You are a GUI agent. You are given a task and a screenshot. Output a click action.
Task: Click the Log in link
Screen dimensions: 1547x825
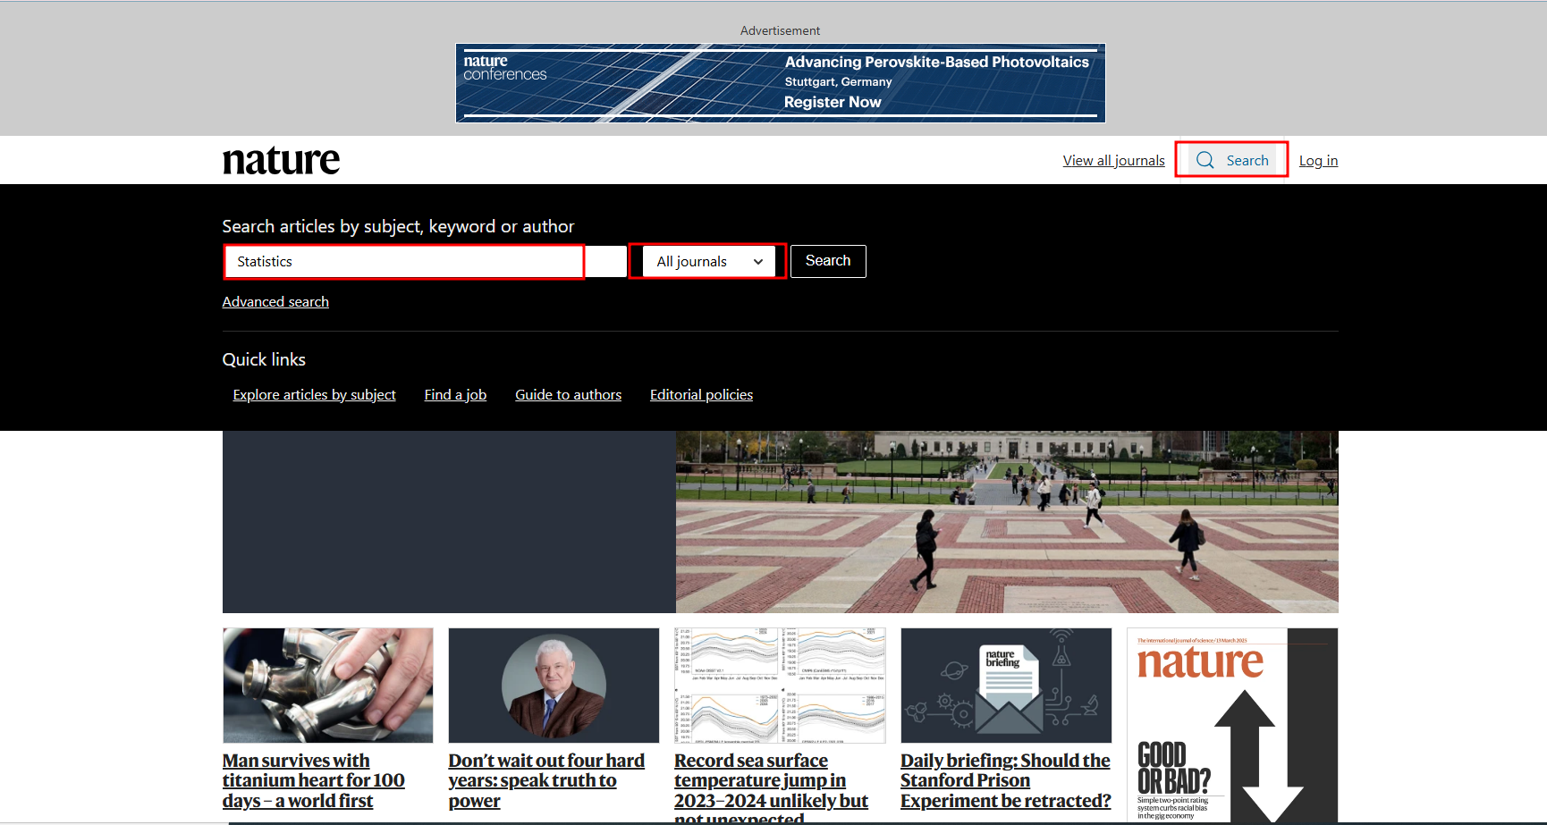coord(1318,161)
